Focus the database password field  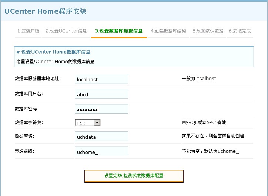[x=101, y=109]
